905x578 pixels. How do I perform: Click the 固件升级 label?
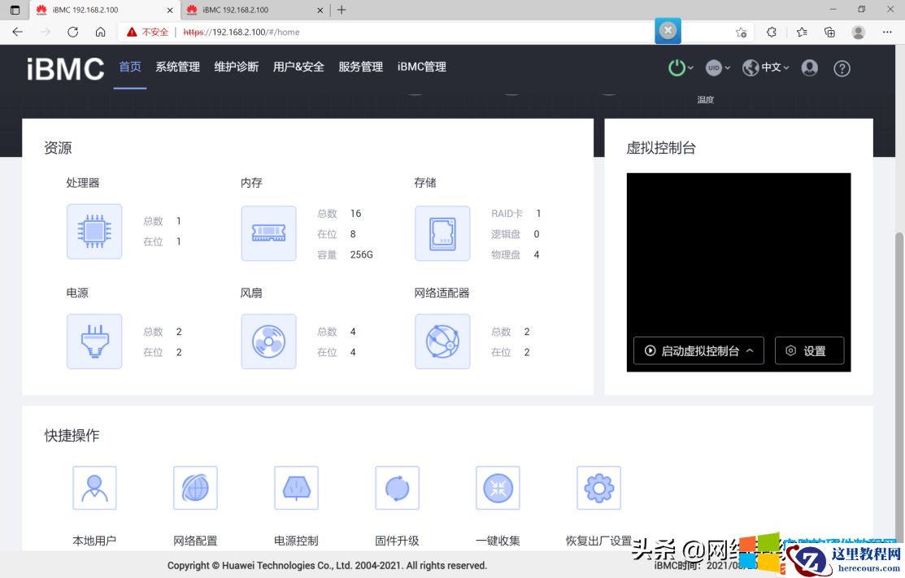(x=397, y=541)
